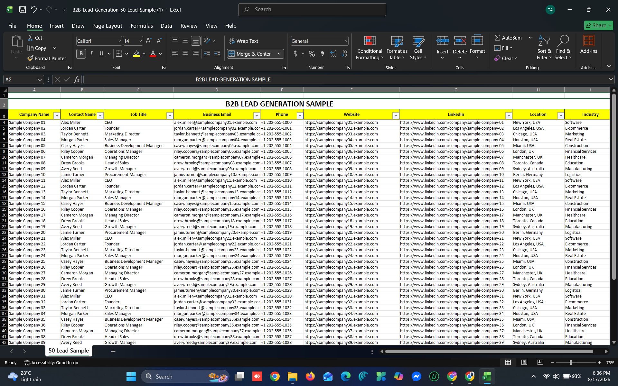This screenshot has height=386, width=618.
Task: Open Job Title column filter dropdown
Action: pos(170,115)
